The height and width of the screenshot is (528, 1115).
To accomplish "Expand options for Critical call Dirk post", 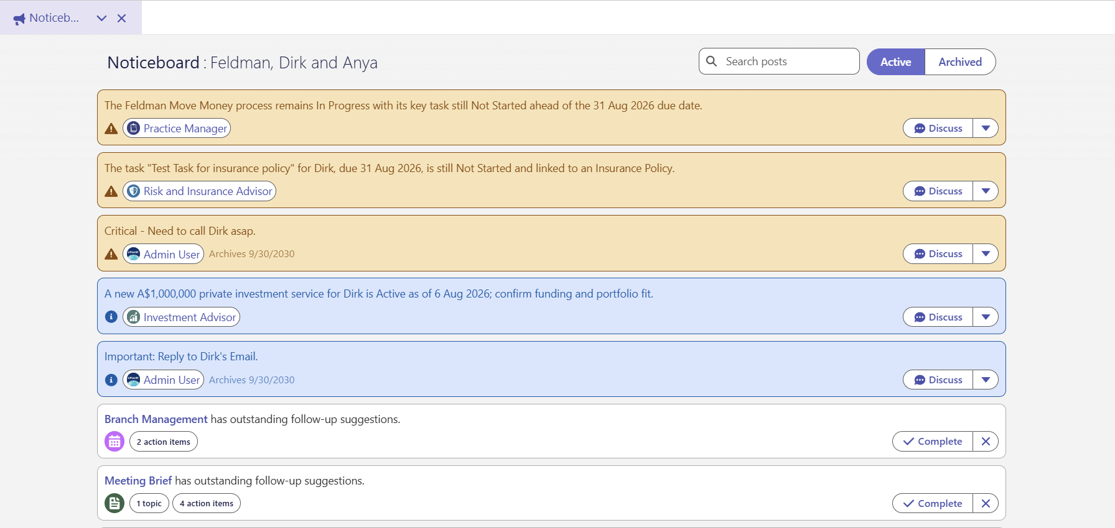I will [986, 253].
